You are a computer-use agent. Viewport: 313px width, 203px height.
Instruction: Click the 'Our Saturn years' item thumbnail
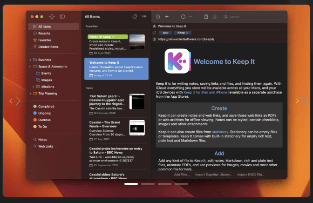point(137,101)
